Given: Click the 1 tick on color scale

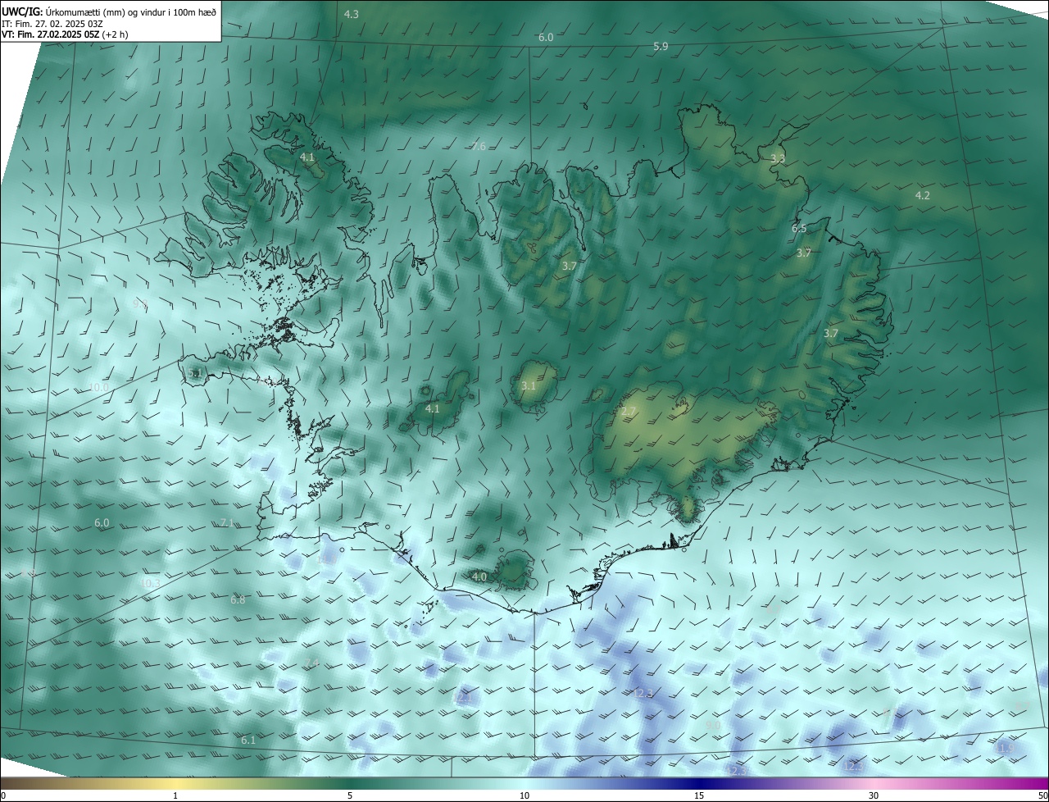Looking at the screenshot, I should pos(175,795).
